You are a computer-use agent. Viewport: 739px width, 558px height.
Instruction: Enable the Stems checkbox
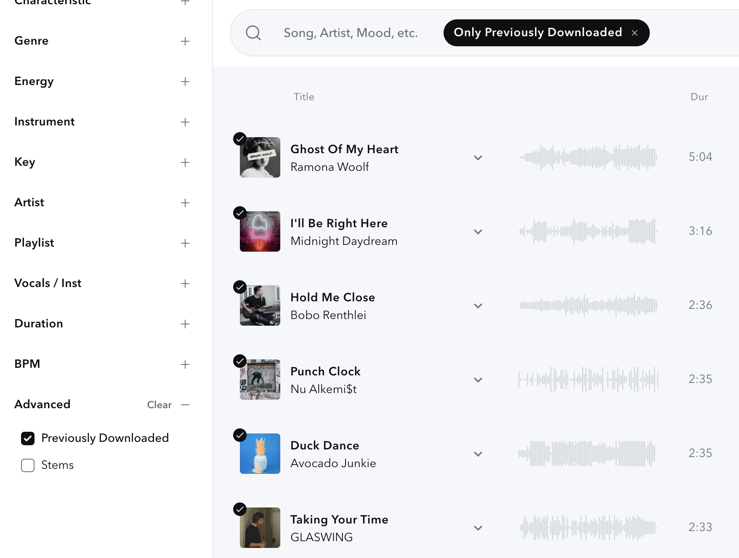tap(28, 465)
